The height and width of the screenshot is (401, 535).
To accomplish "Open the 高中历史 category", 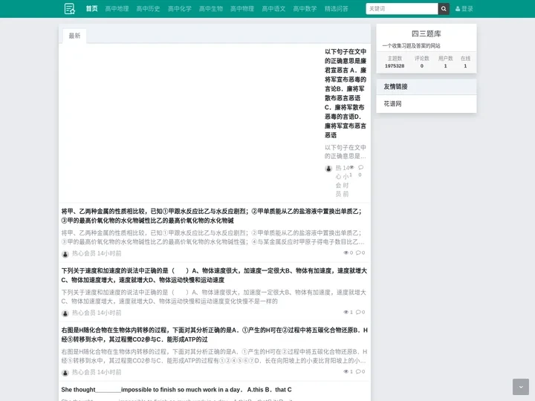I will tap(148, 9).
